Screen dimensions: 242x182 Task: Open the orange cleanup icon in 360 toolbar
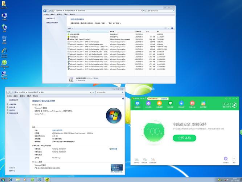pyautogui.click(x=159, y=103)
